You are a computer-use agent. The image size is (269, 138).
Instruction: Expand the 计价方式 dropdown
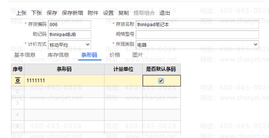70,45
